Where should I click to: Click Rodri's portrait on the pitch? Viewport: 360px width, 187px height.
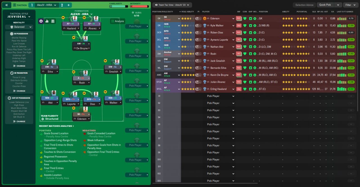pos(85,73)
